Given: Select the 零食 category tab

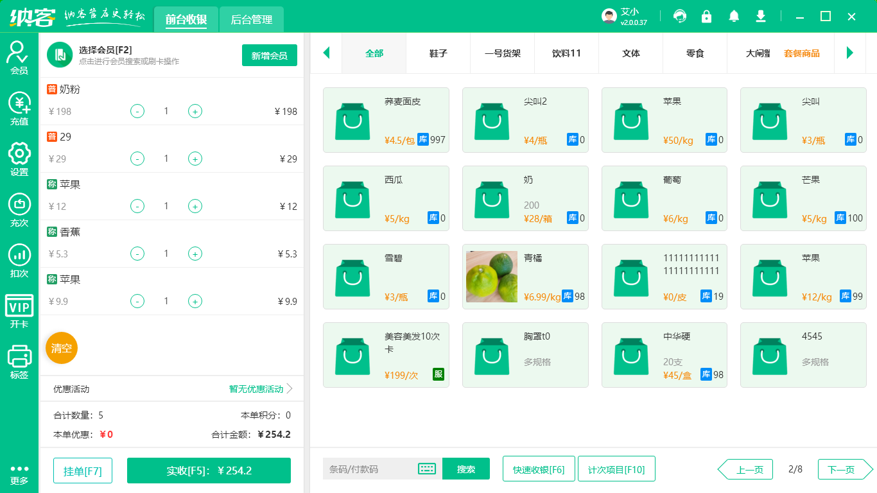Looking at the screenshot, I should click(695, 53).
